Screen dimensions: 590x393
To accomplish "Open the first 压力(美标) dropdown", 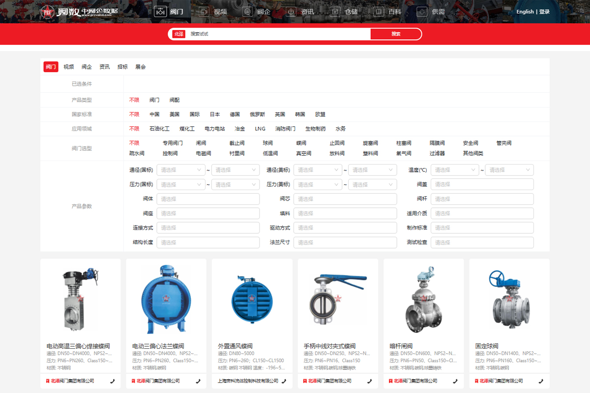I will coord(318,185).
